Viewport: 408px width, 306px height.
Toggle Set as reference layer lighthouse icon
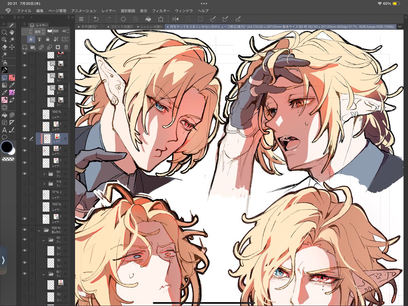coord(39,39)
